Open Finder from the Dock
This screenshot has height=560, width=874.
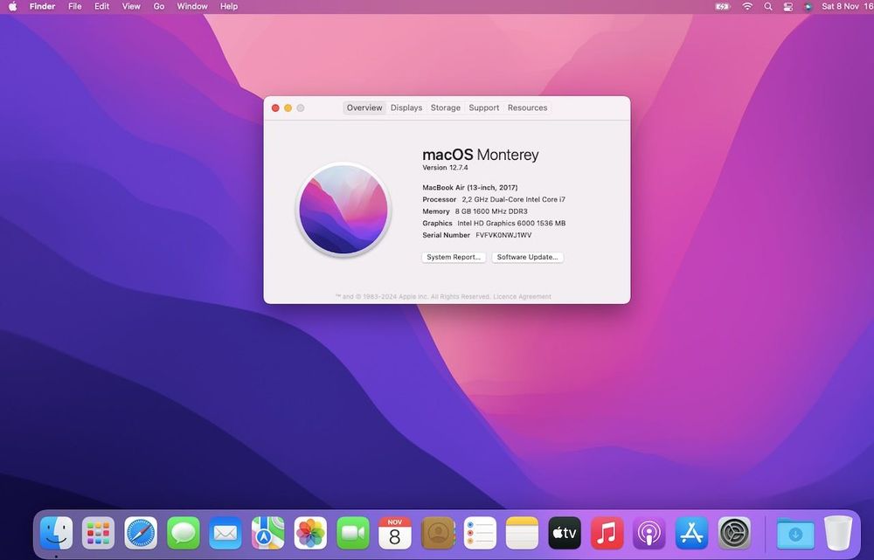[x=56, y=533]
